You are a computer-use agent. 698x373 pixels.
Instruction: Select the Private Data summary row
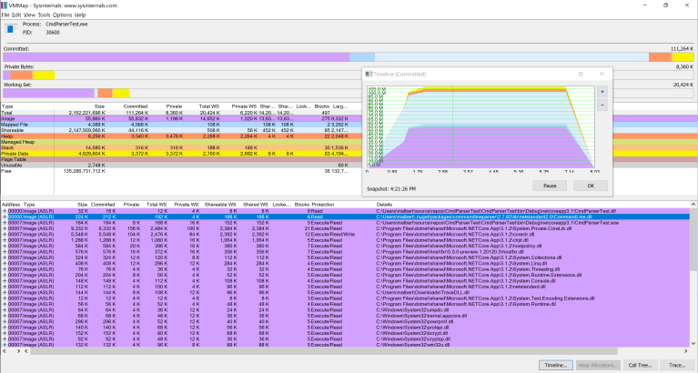click(55, 155)
